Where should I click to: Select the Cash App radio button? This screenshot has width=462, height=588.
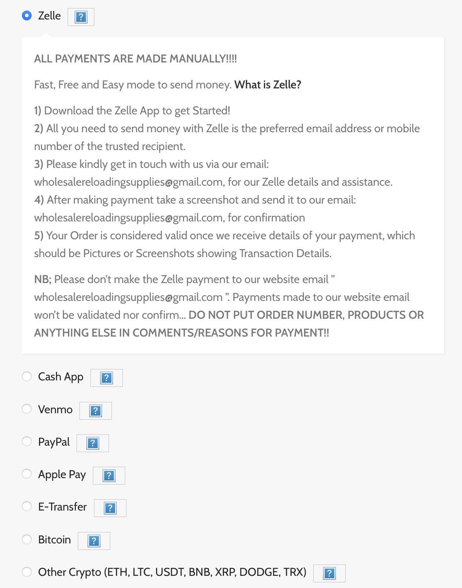point(27,376)
